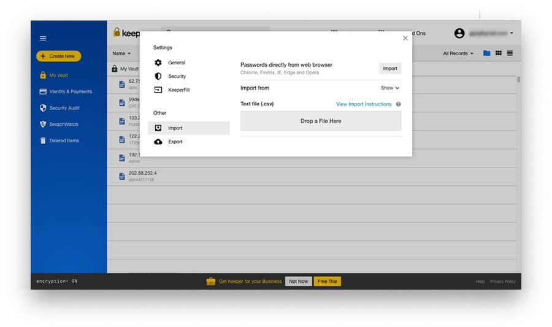This screenshot has height=327, width=552.
Task: Open Identity & Payments section
Action: coord(71,91)
